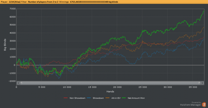Click the scrollbar right arrow button
Image resolution: width=208 pixels, height=108 pixels.
click(202, 83)
